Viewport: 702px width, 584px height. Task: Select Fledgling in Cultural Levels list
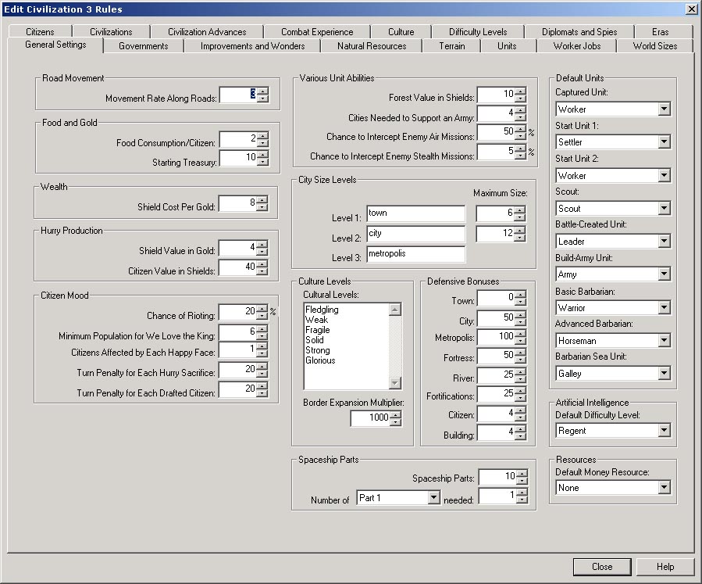click(322, 310)
